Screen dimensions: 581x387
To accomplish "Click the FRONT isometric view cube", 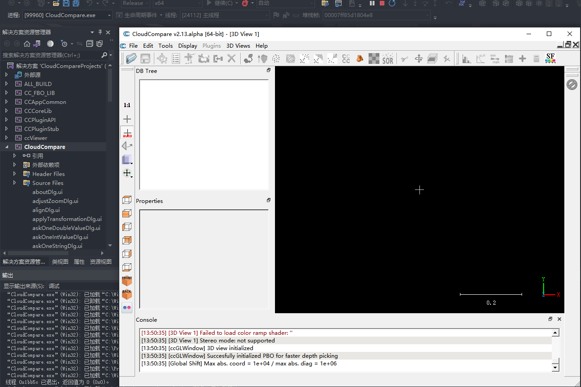I will [127, 281].
